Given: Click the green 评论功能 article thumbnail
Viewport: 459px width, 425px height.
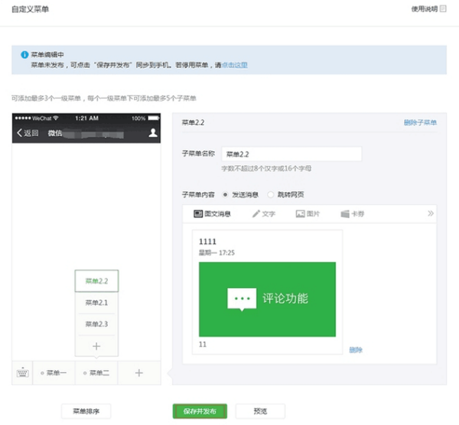Looking at the screenshot, I should click(x=267, y=299).
